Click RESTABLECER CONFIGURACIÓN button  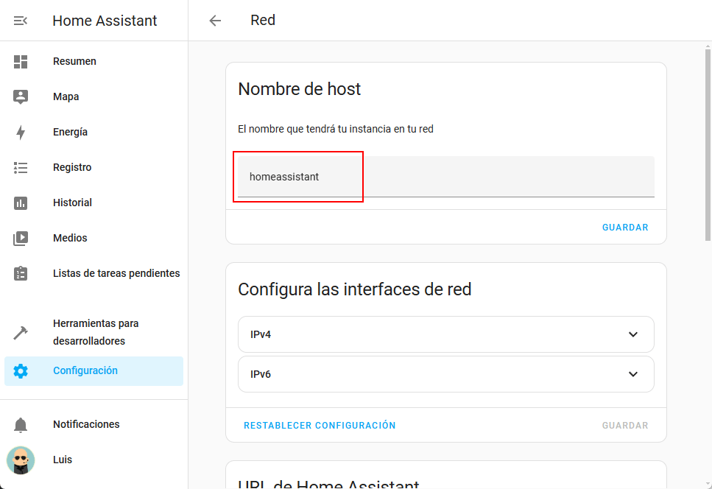point(320,426)
